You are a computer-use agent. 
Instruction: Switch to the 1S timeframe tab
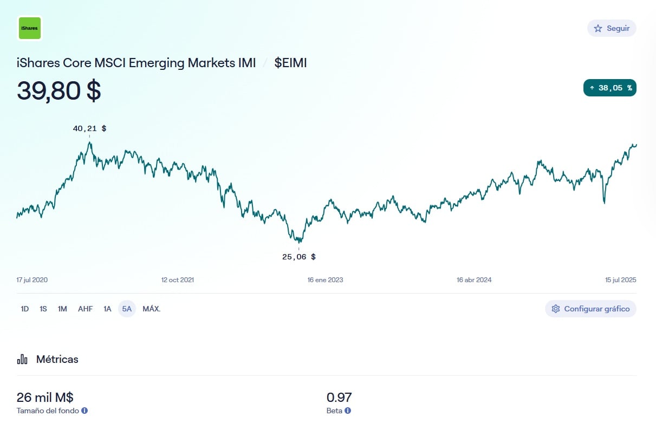tap(43, 309)
